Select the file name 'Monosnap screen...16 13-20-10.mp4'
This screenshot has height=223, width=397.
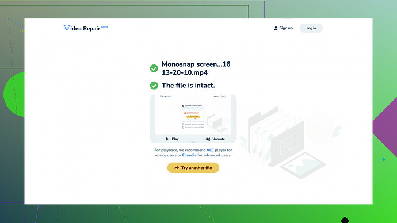[x=196, y=68]
